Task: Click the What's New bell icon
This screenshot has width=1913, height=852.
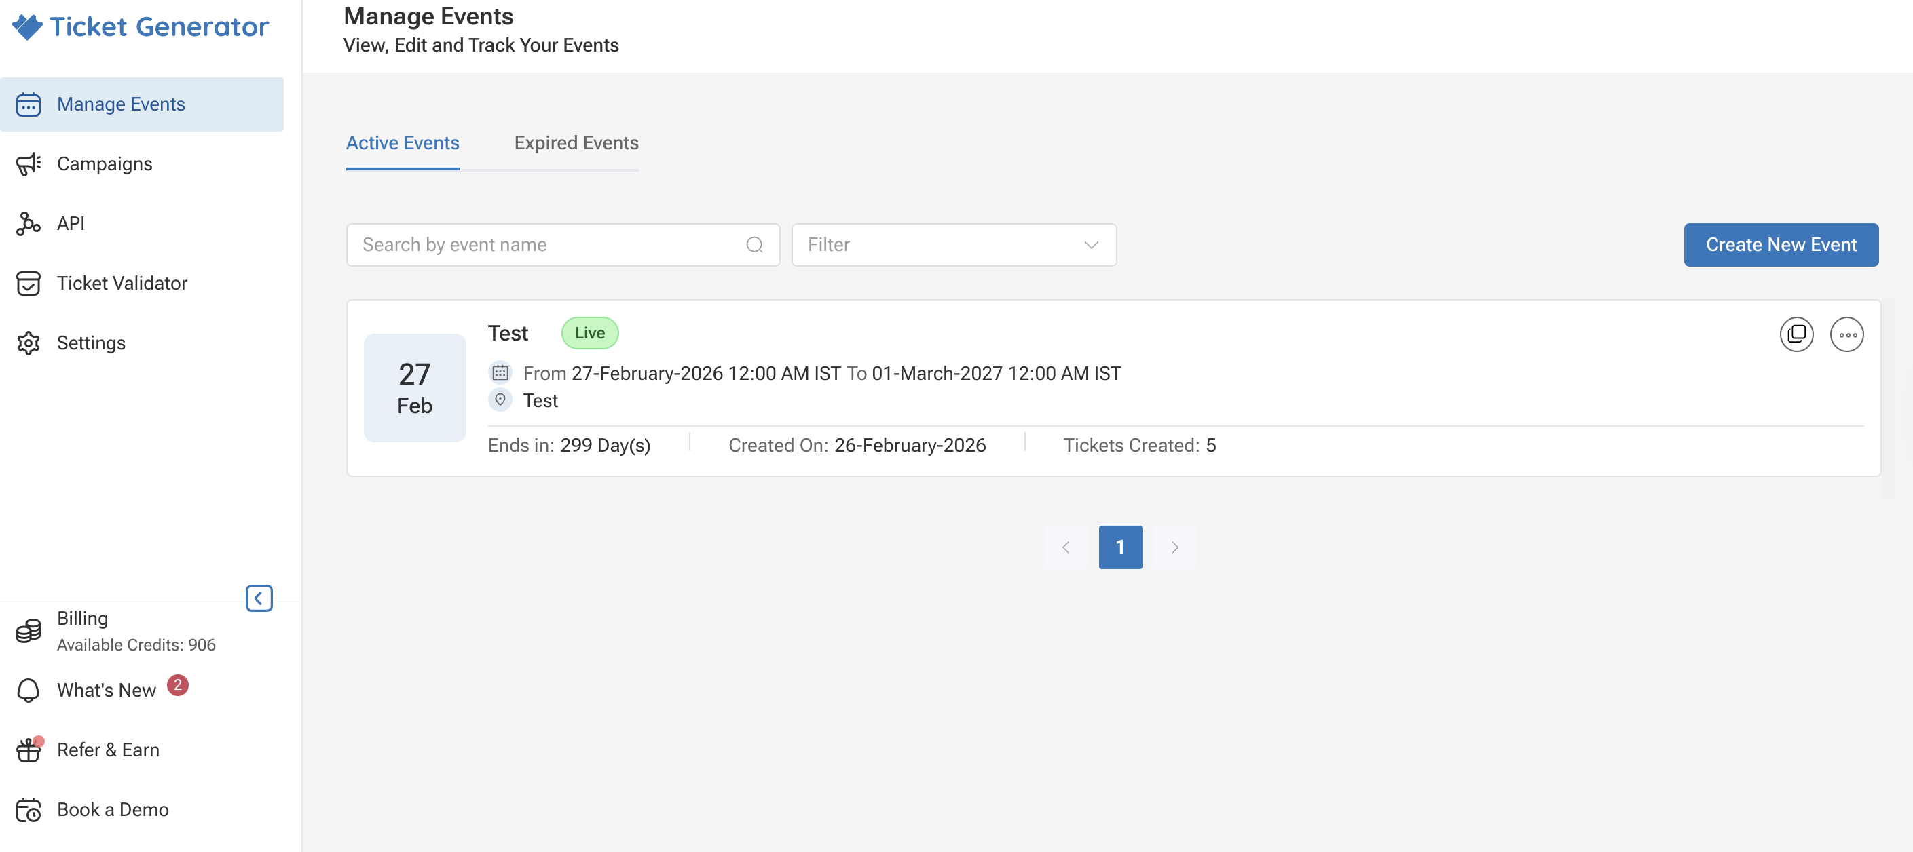Action: pyautogui.click(x=29, y=690)
